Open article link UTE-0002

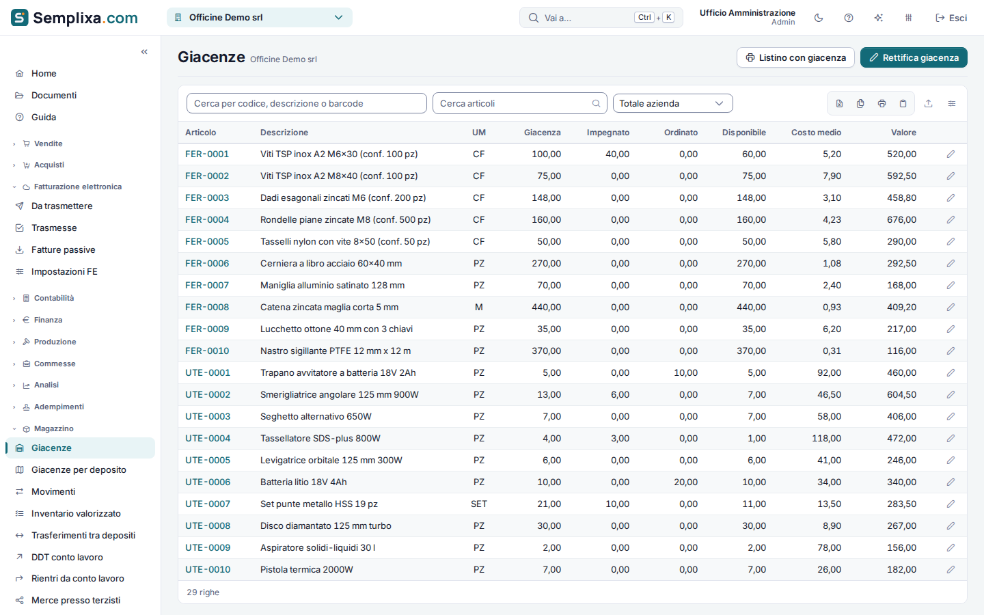click(208, 395)
